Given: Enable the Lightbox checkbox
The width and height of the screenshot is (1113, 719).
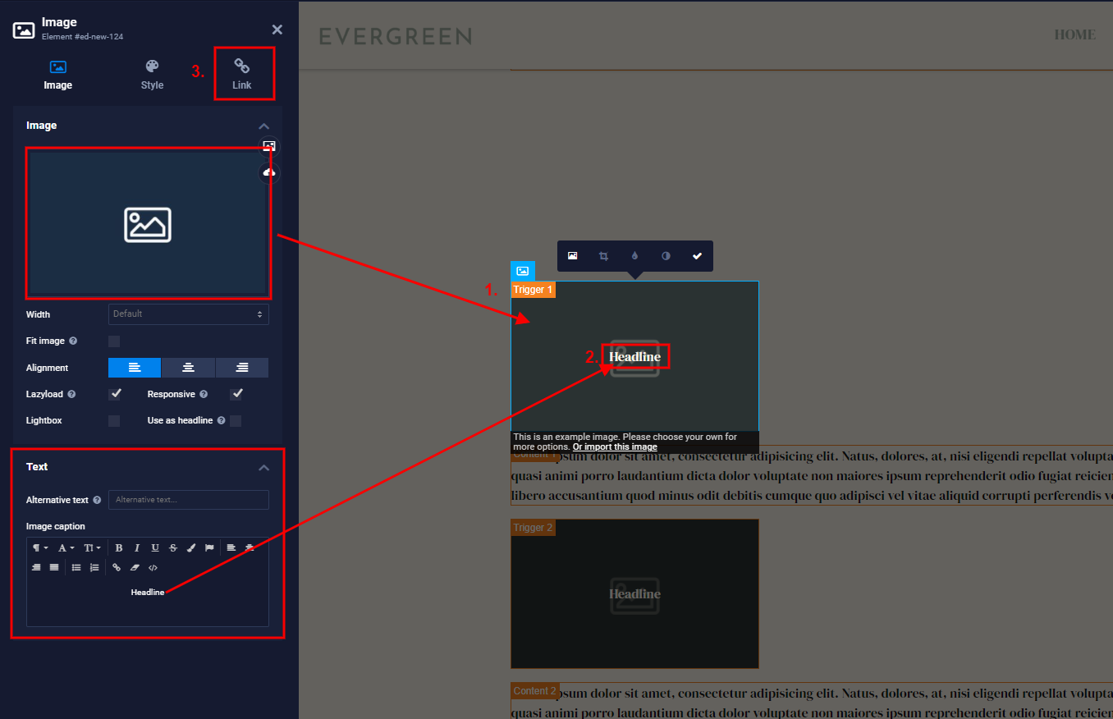Looking at the screenshot, I should (x=114, y=421).
